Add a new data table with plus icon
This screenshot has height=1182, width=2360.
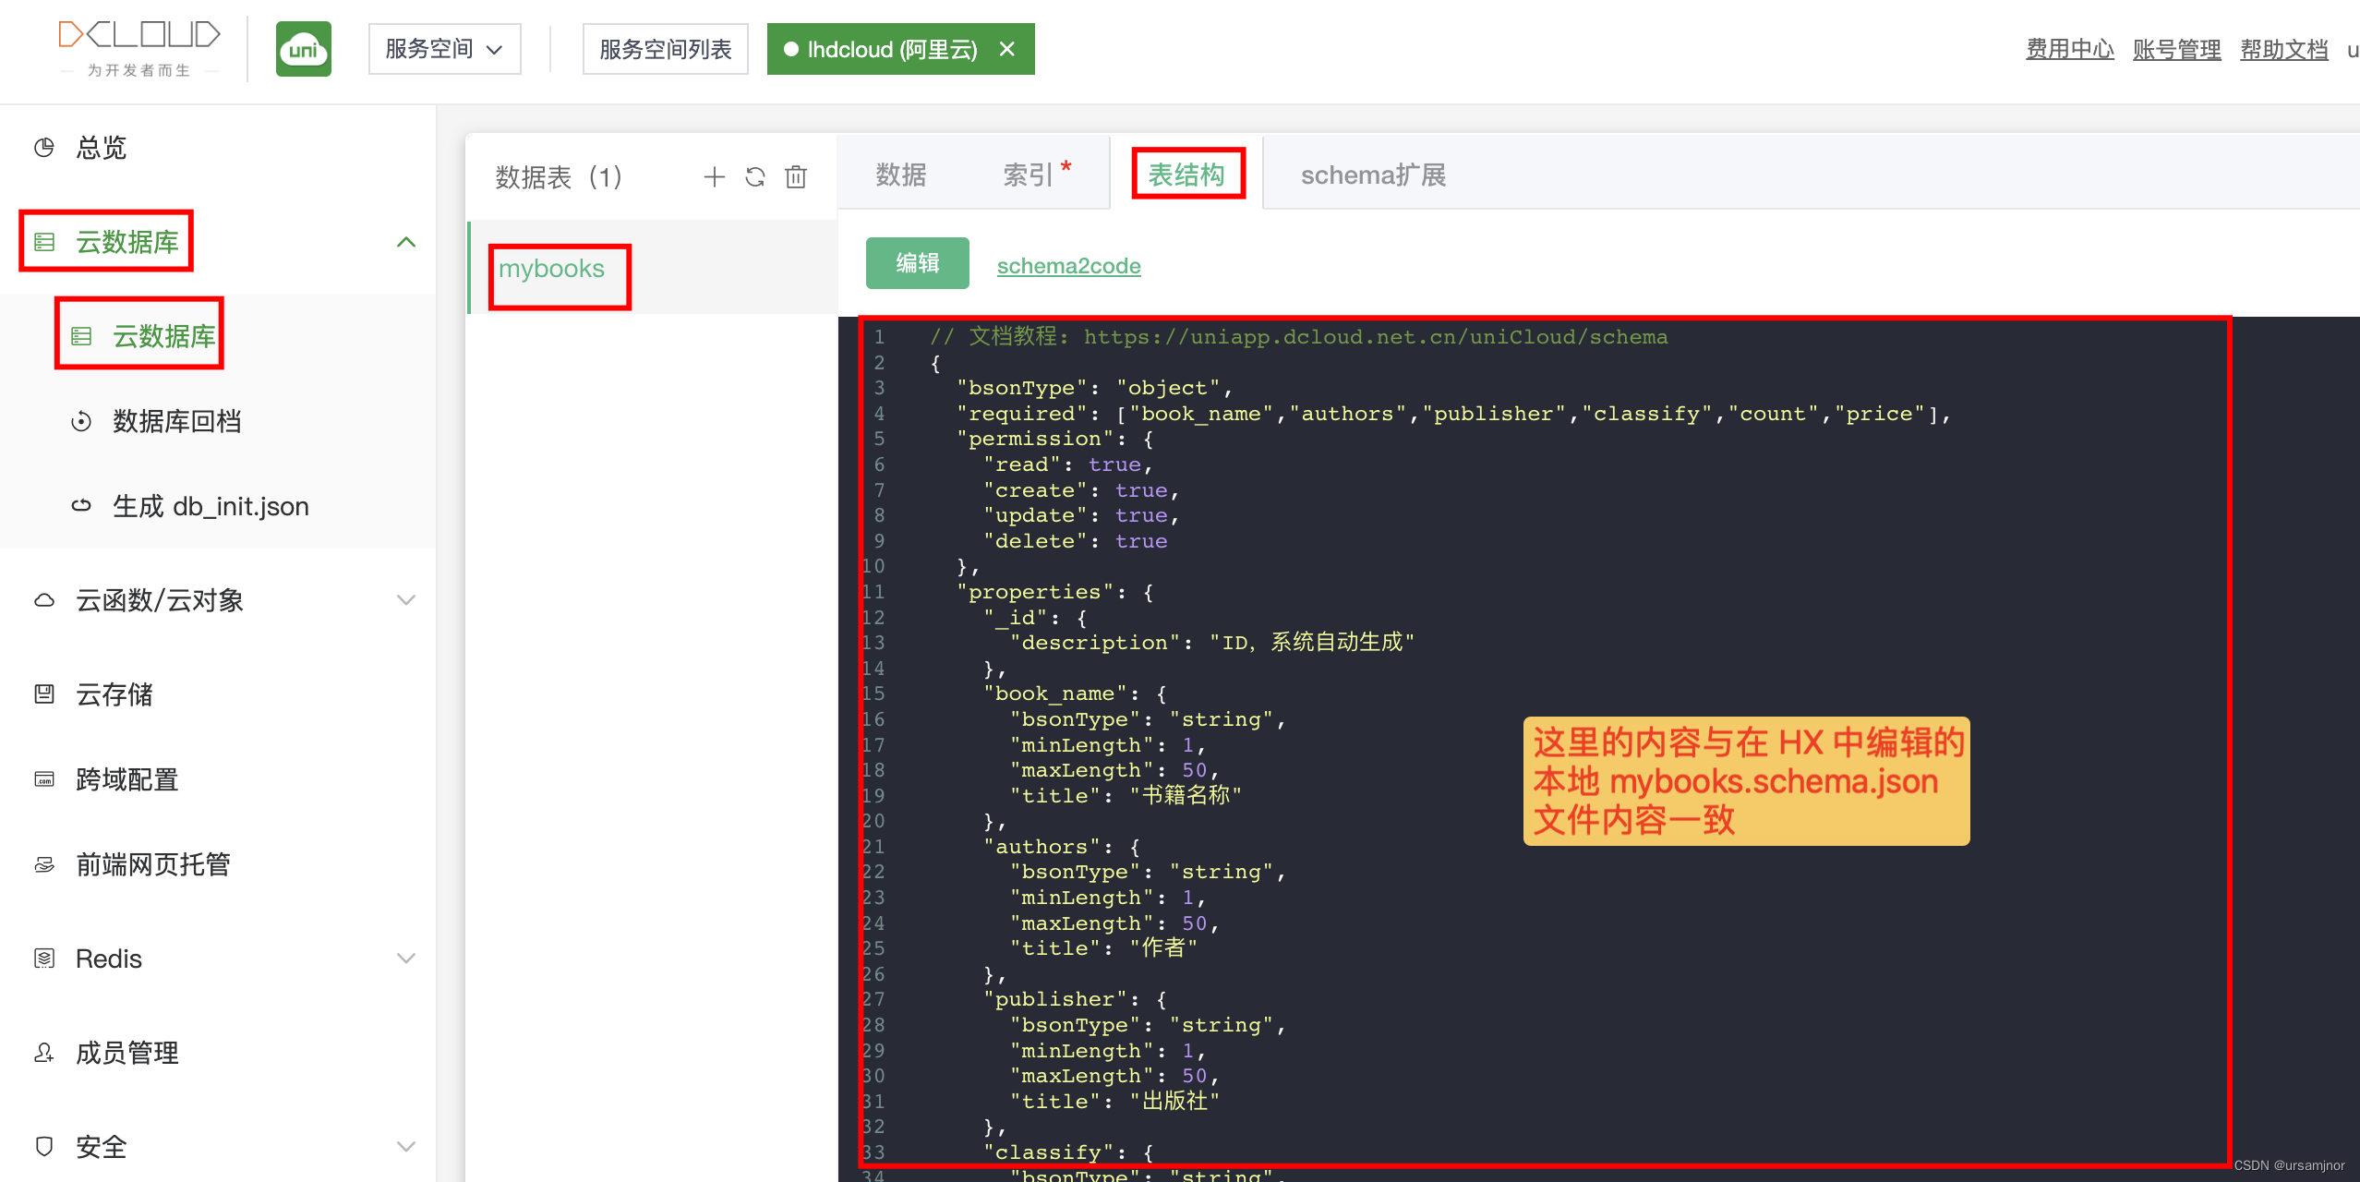pyautogui.click(x=714, y=176)
